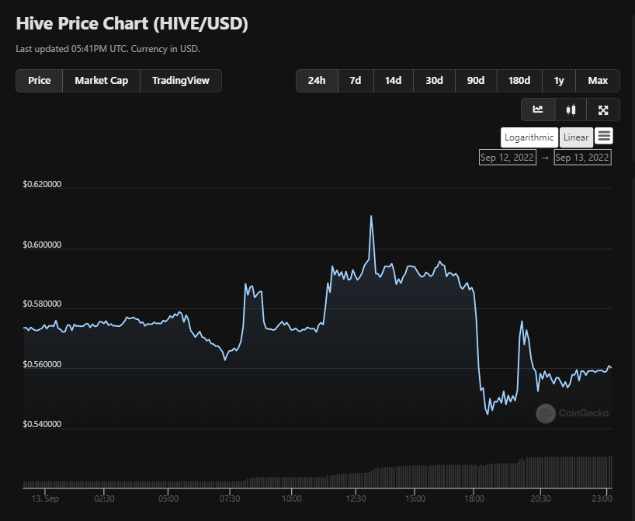
Task: Click the Last updated timestamp text
Action: [x=108, y=49]
